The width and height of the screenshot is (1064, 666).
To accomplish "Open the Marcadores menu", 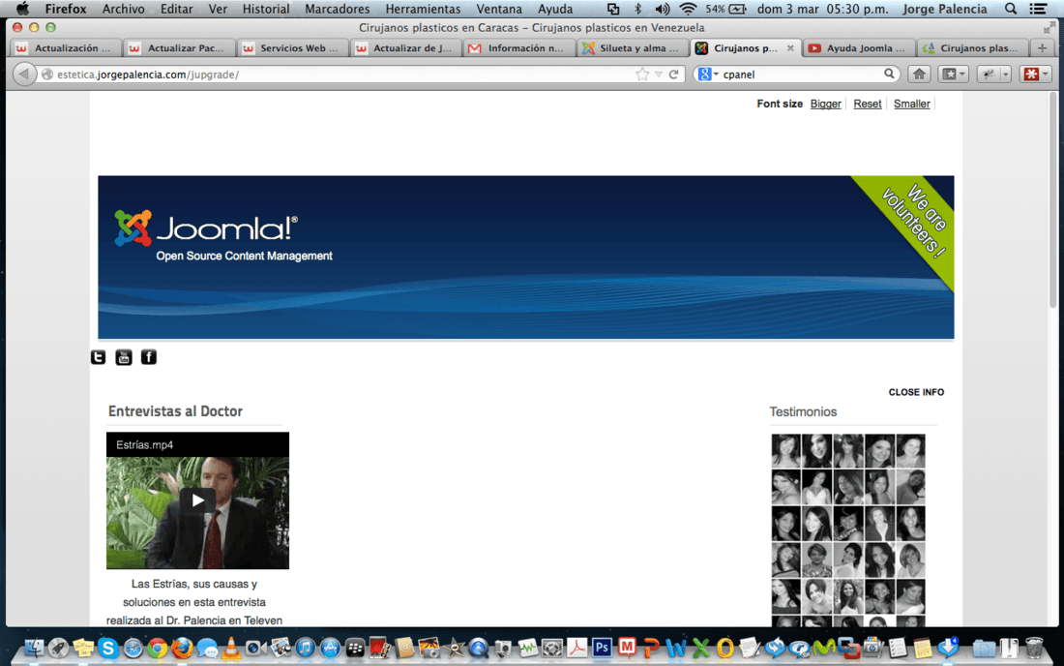I will click(x=338, y=9).
